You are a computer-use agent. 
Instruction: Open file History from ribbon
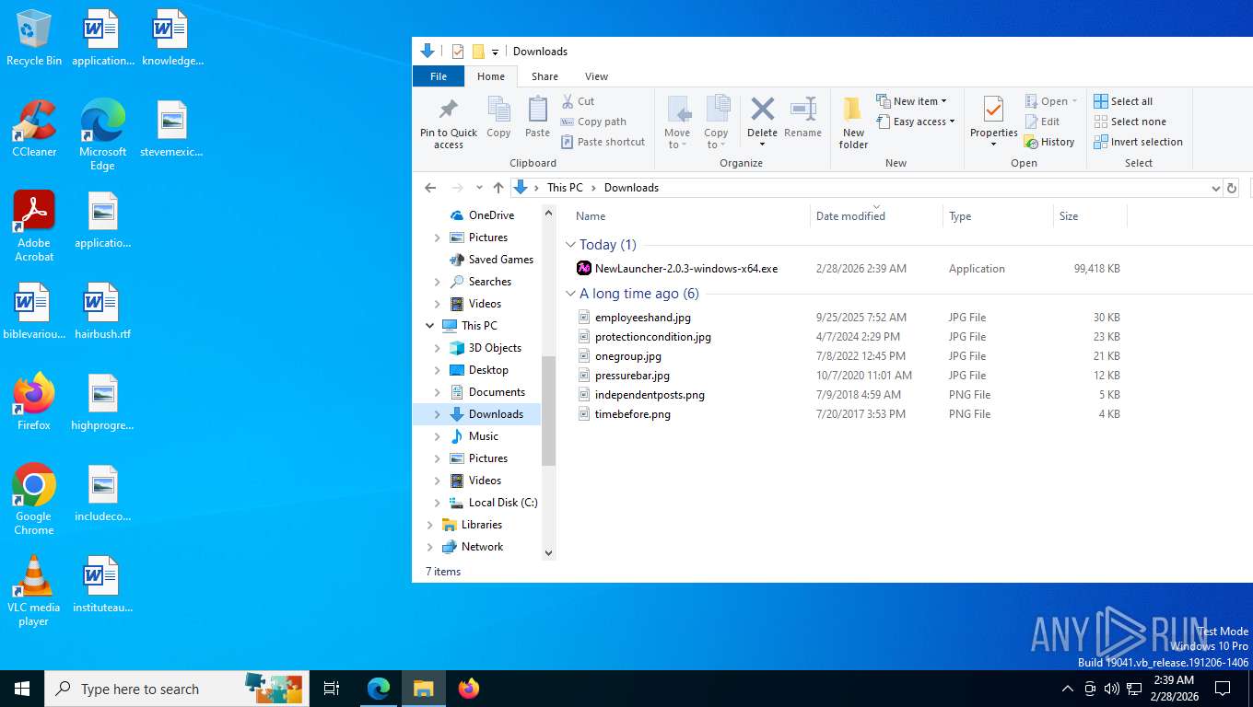pyautogui.click(x=1049, y=142)
